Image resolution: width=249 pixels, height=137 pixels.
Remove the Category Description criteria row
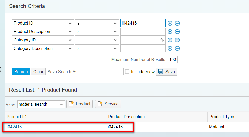tap(177, 48)
